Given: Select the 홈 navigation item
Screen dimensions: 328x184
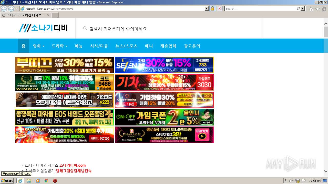Looking at the screenshot, I should click(24, 46).
